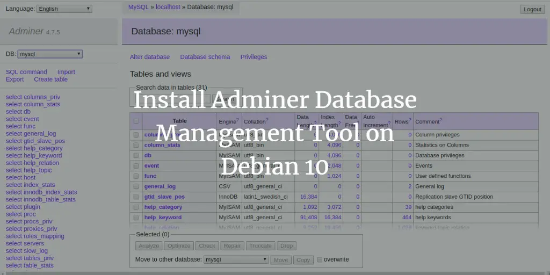The width and height of the screenshot is (550, 275).
Task: Click the 464 rows count for help_keyword
Action: [x=407, y=218]
